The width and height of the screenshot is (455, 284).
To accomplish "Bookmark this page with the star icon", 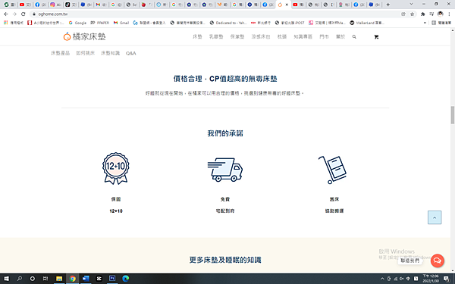I will [x=412, y=14].
